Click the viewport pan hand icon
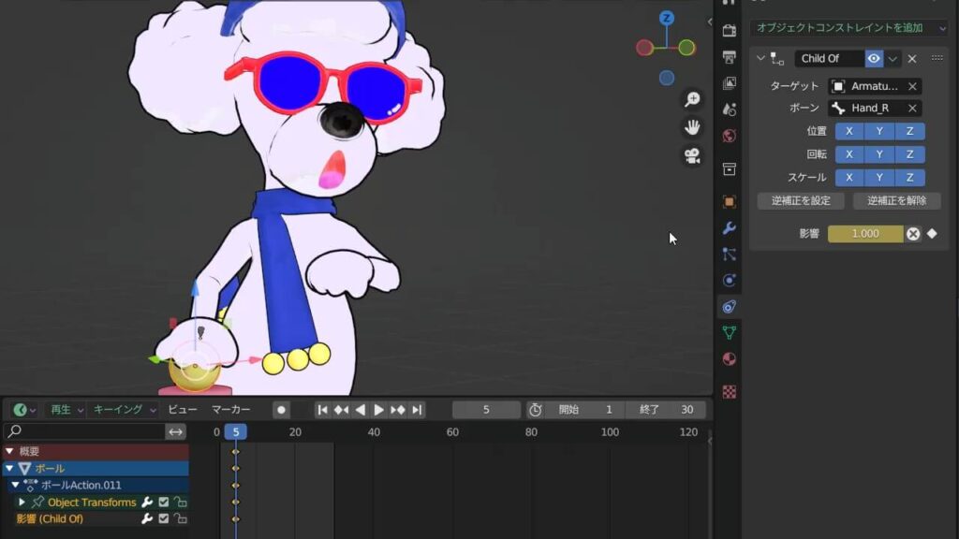Image resolution: width=959 pixels, height=539 pixels. point(692,127)
